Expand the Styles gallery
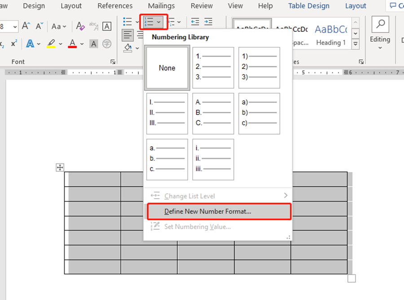 [356, 44]
